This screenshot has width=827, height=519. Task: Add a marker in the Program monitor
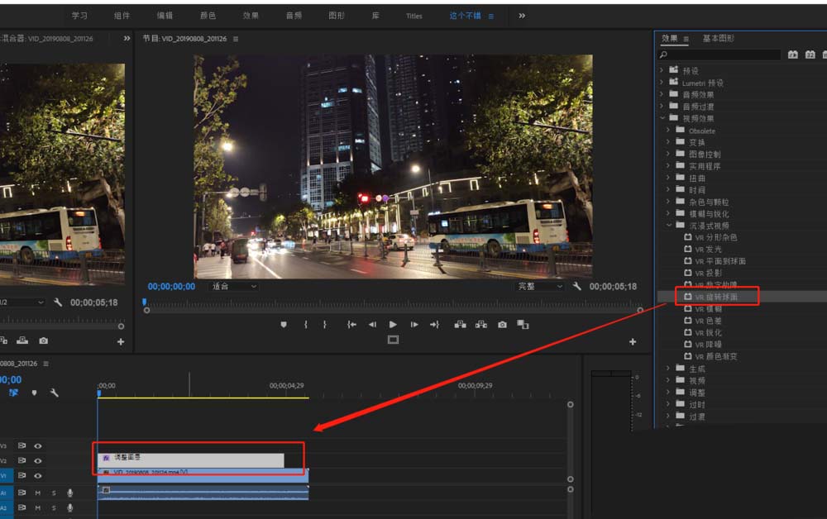coord(284,325)
